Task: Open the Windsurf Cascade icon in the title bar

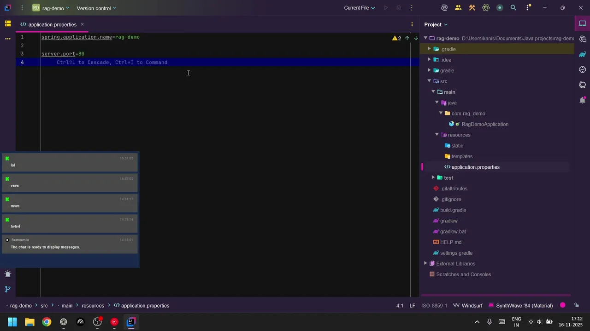Action: click(444, 8)
